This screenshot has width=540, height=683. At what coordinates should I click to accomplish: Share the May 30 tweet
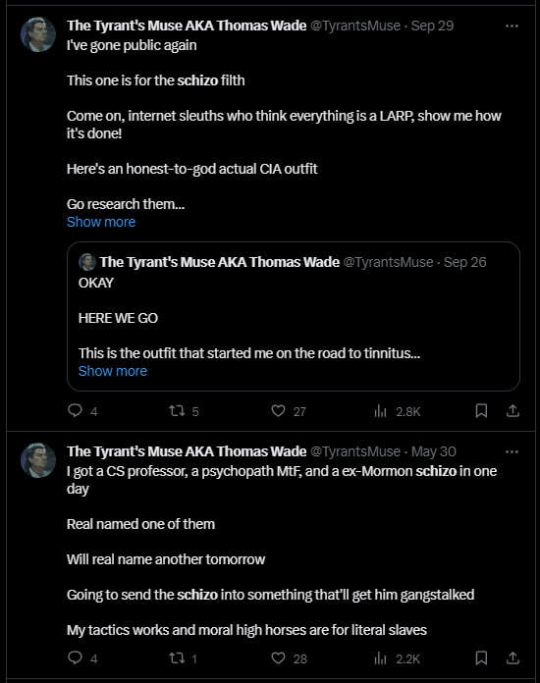[x=513, y=657]
